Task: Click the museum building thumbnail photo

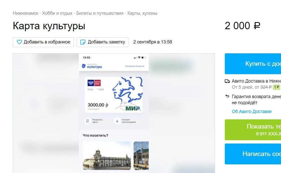Action: point(107,156)
